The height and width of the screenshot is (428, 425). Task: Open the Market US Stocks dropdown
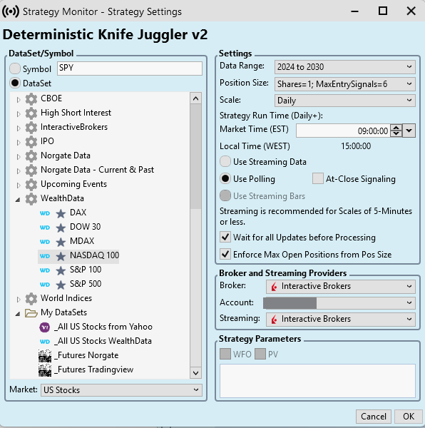(x=121, y=389)
